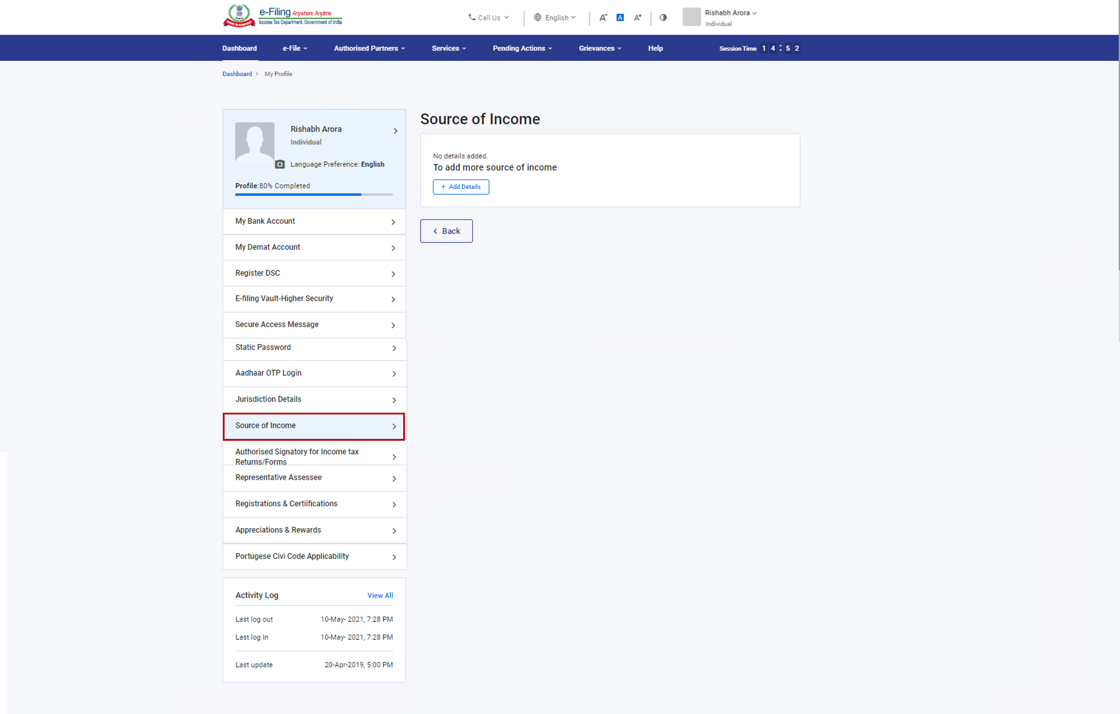The image size is (1120, 714).
Task: Select the A- icon to decrease font size
Action: (603, 17)
